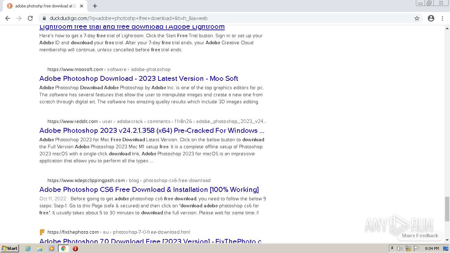The image size is (450, 253).
Task: Close the DuckDuckGo search tab
Action: click(82, 6)
